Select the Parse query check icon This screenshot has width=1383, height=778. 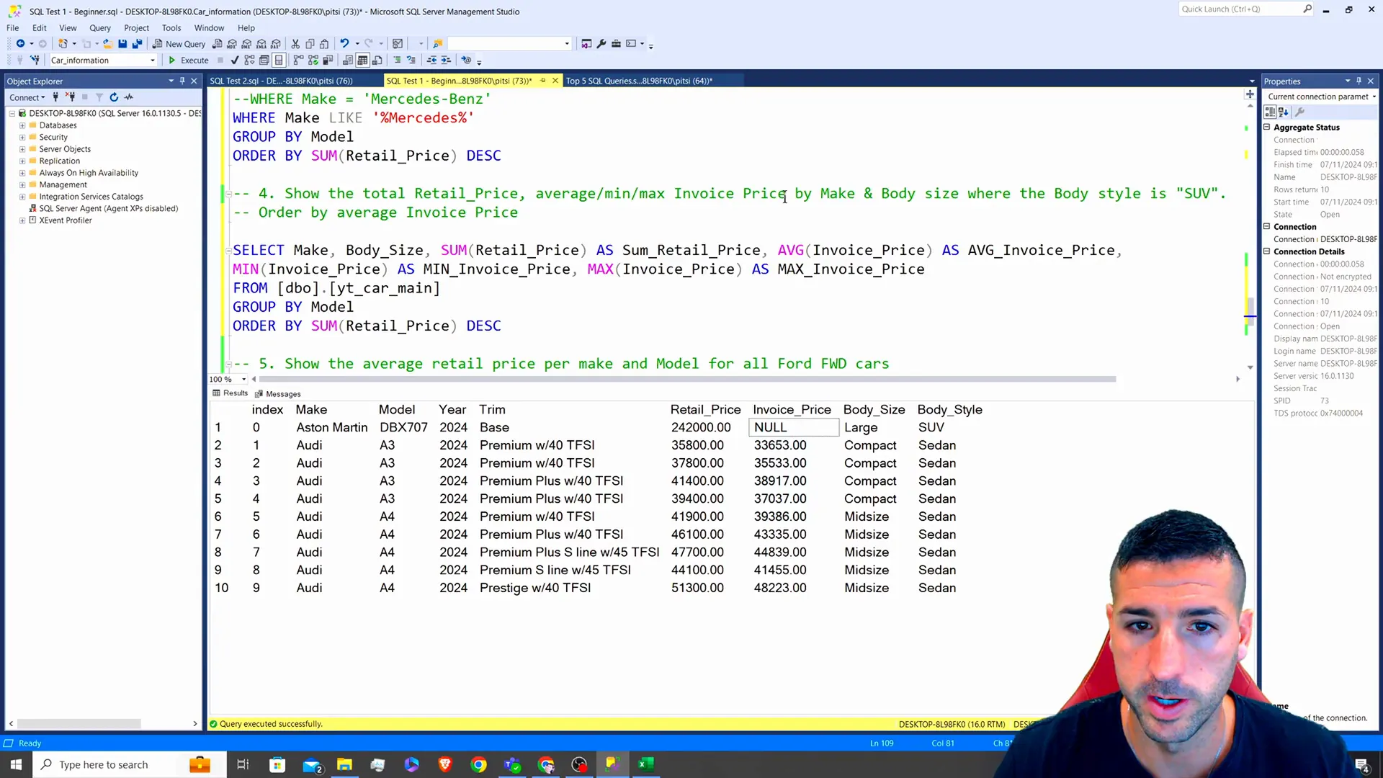[235, 60]
